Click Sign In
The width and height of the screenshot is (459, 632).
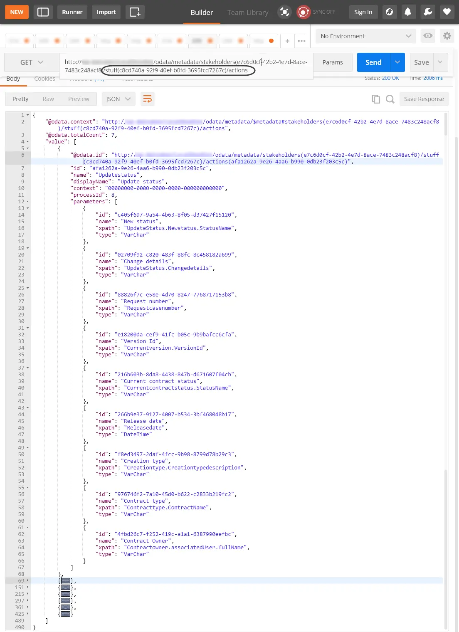[363, 12]
